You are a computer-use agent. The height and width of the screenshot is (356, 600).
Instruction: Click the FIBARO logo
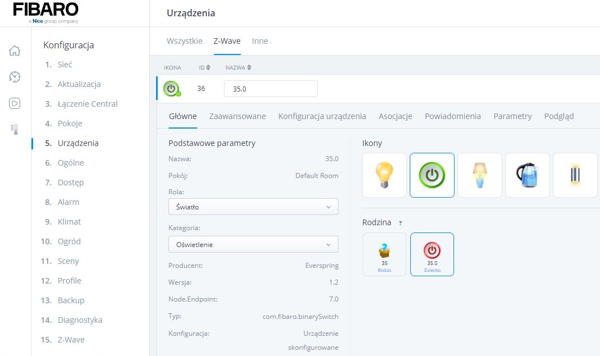pos(46,12)
